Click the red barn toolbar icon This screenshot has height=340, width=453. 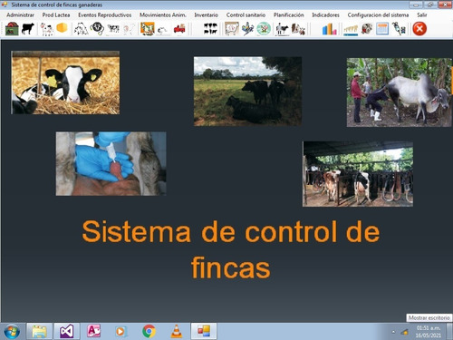click(x=12, y=29)
